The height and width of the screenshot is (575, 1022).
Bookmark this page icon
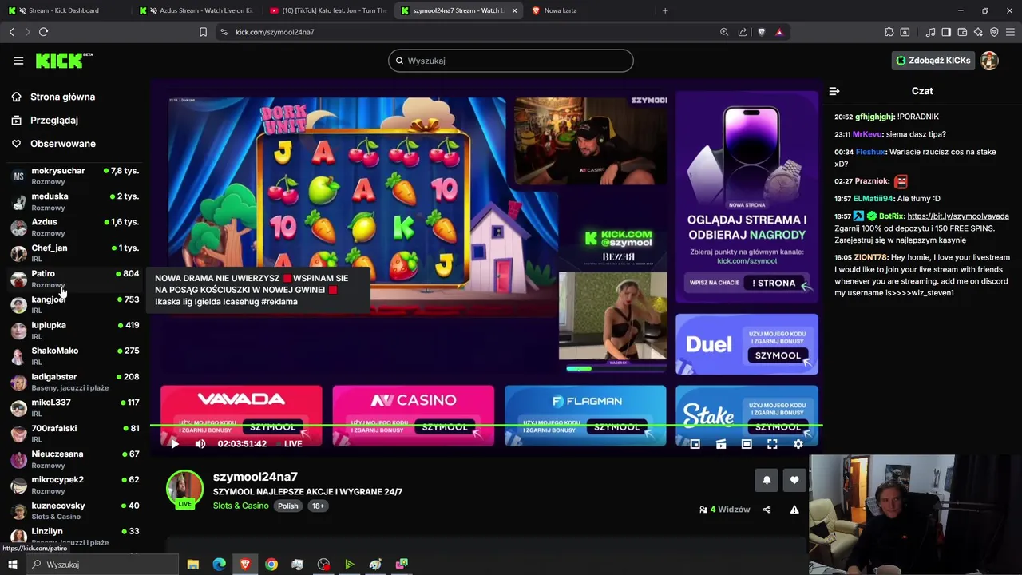click(203, 32)
